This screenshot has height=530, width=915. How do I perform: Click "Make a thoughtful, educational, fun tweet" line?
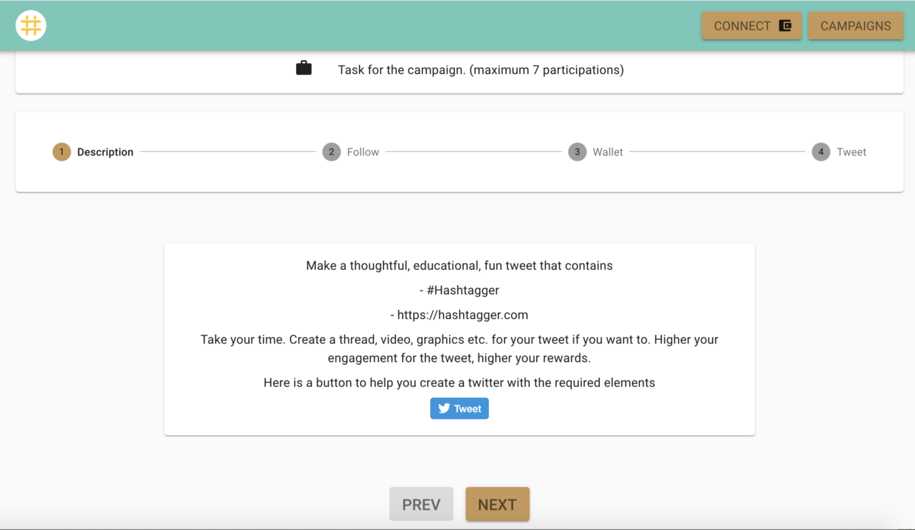point(459,266)
